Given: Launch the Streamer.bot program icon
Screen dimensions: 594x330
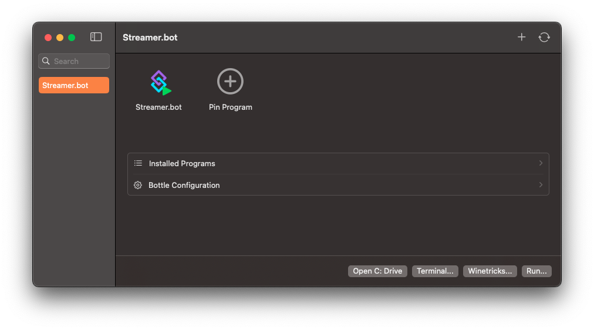Looking at the screenshot, I should (x=159, y=82).
